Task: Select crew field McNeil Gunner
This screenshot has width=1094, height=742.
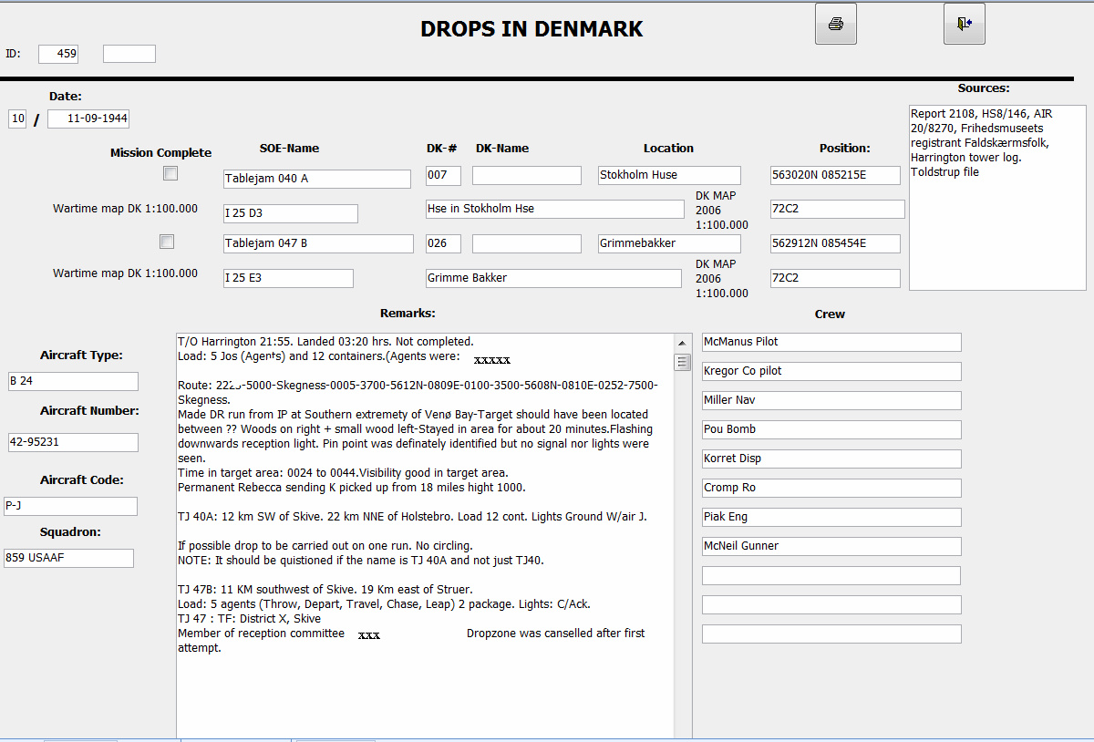Action: pos(831,546)
